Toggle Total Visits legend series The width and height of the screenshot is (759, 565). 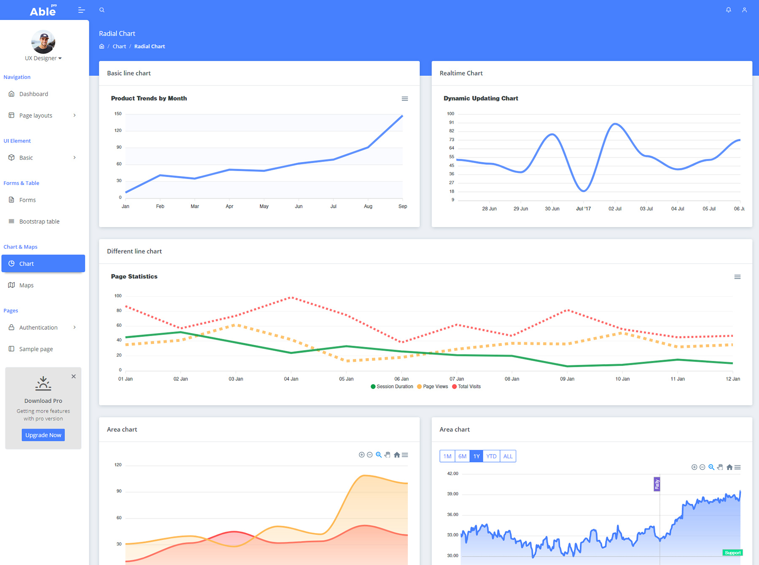point(466,387)
